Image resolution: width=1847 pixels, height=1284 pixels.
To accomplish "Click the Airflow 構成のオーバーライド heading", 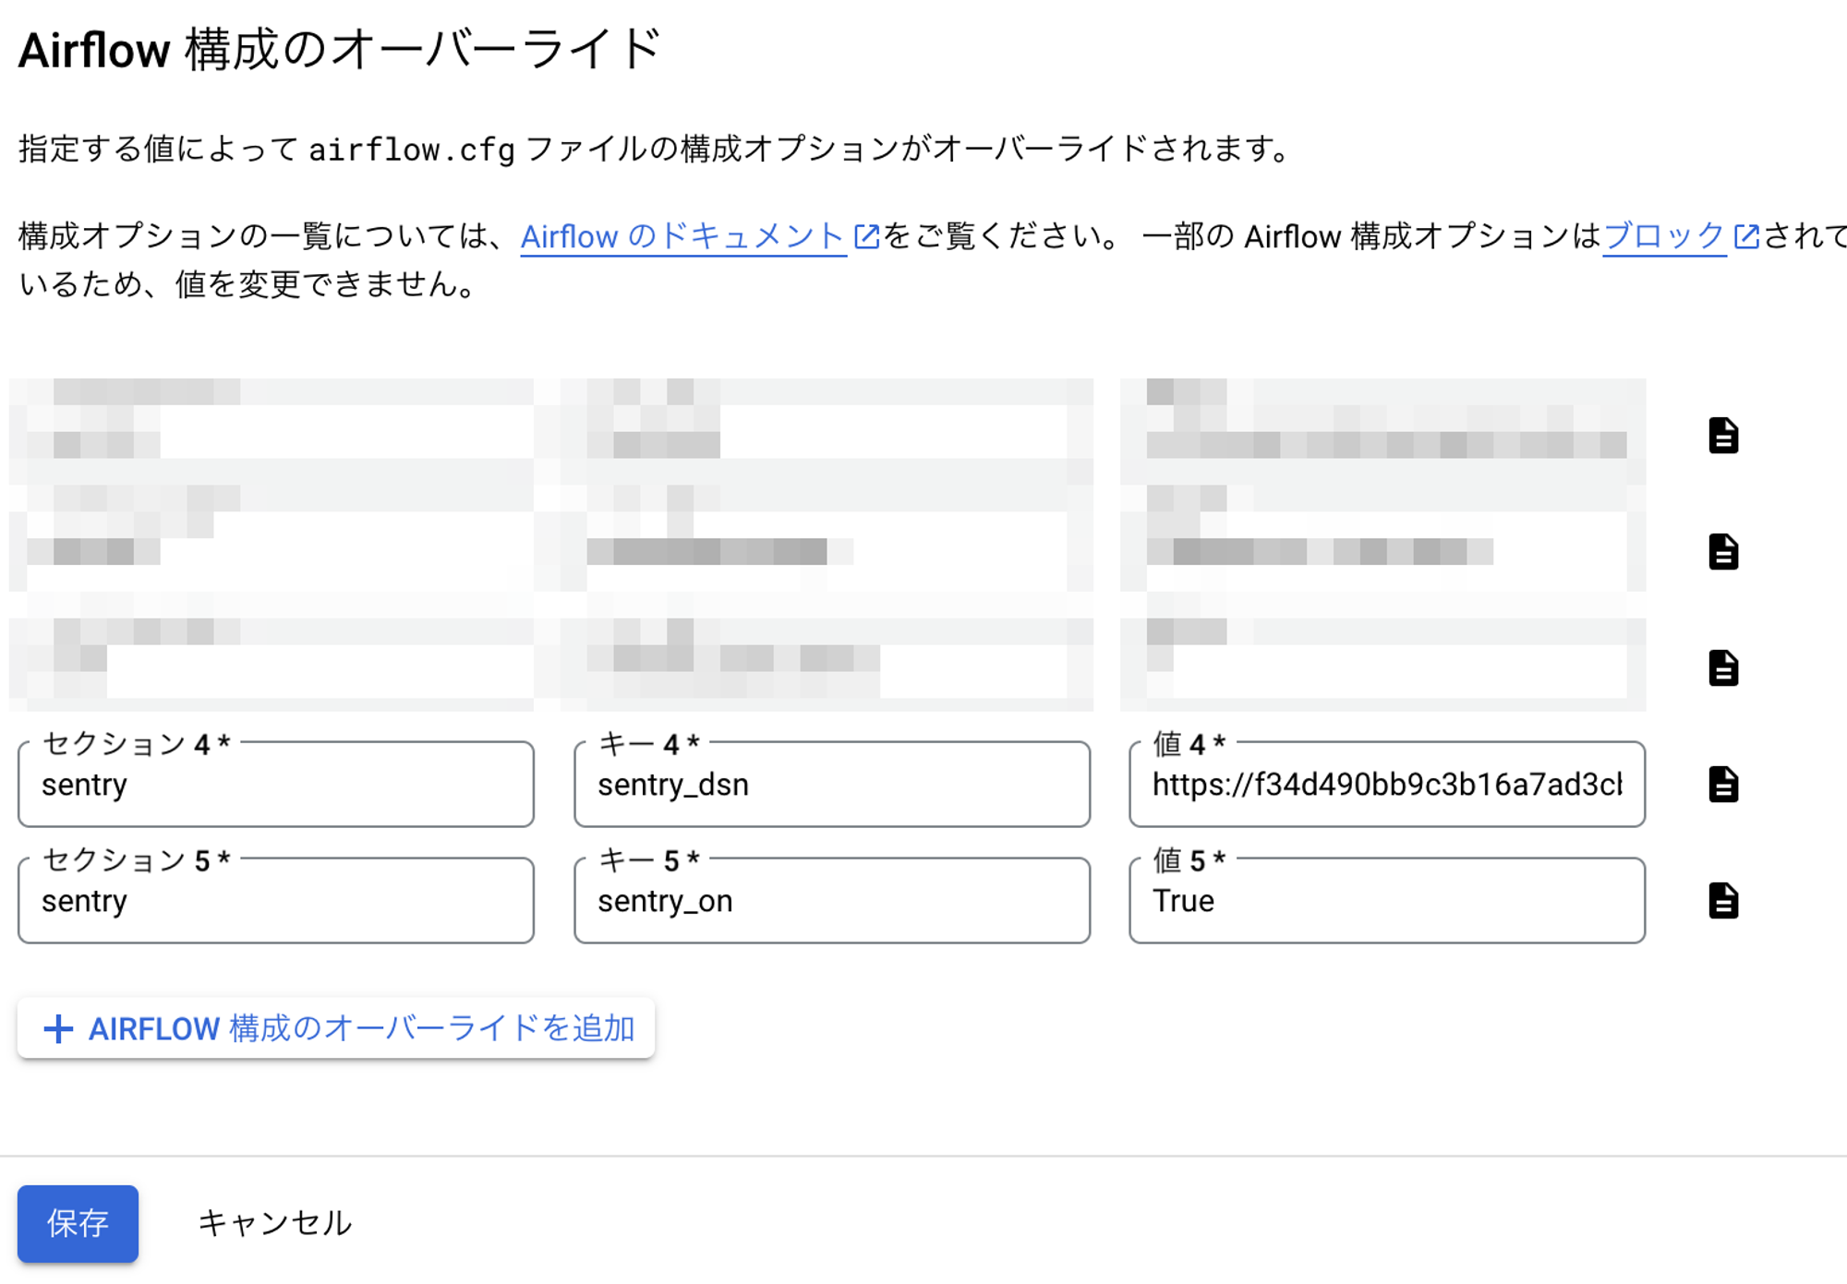I will tap(340, 50).
